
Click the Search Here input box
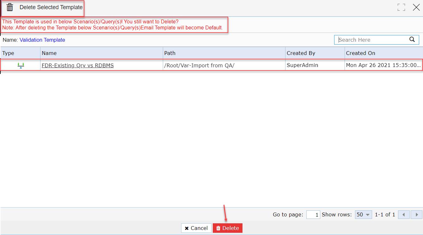[x=373, y=40]
